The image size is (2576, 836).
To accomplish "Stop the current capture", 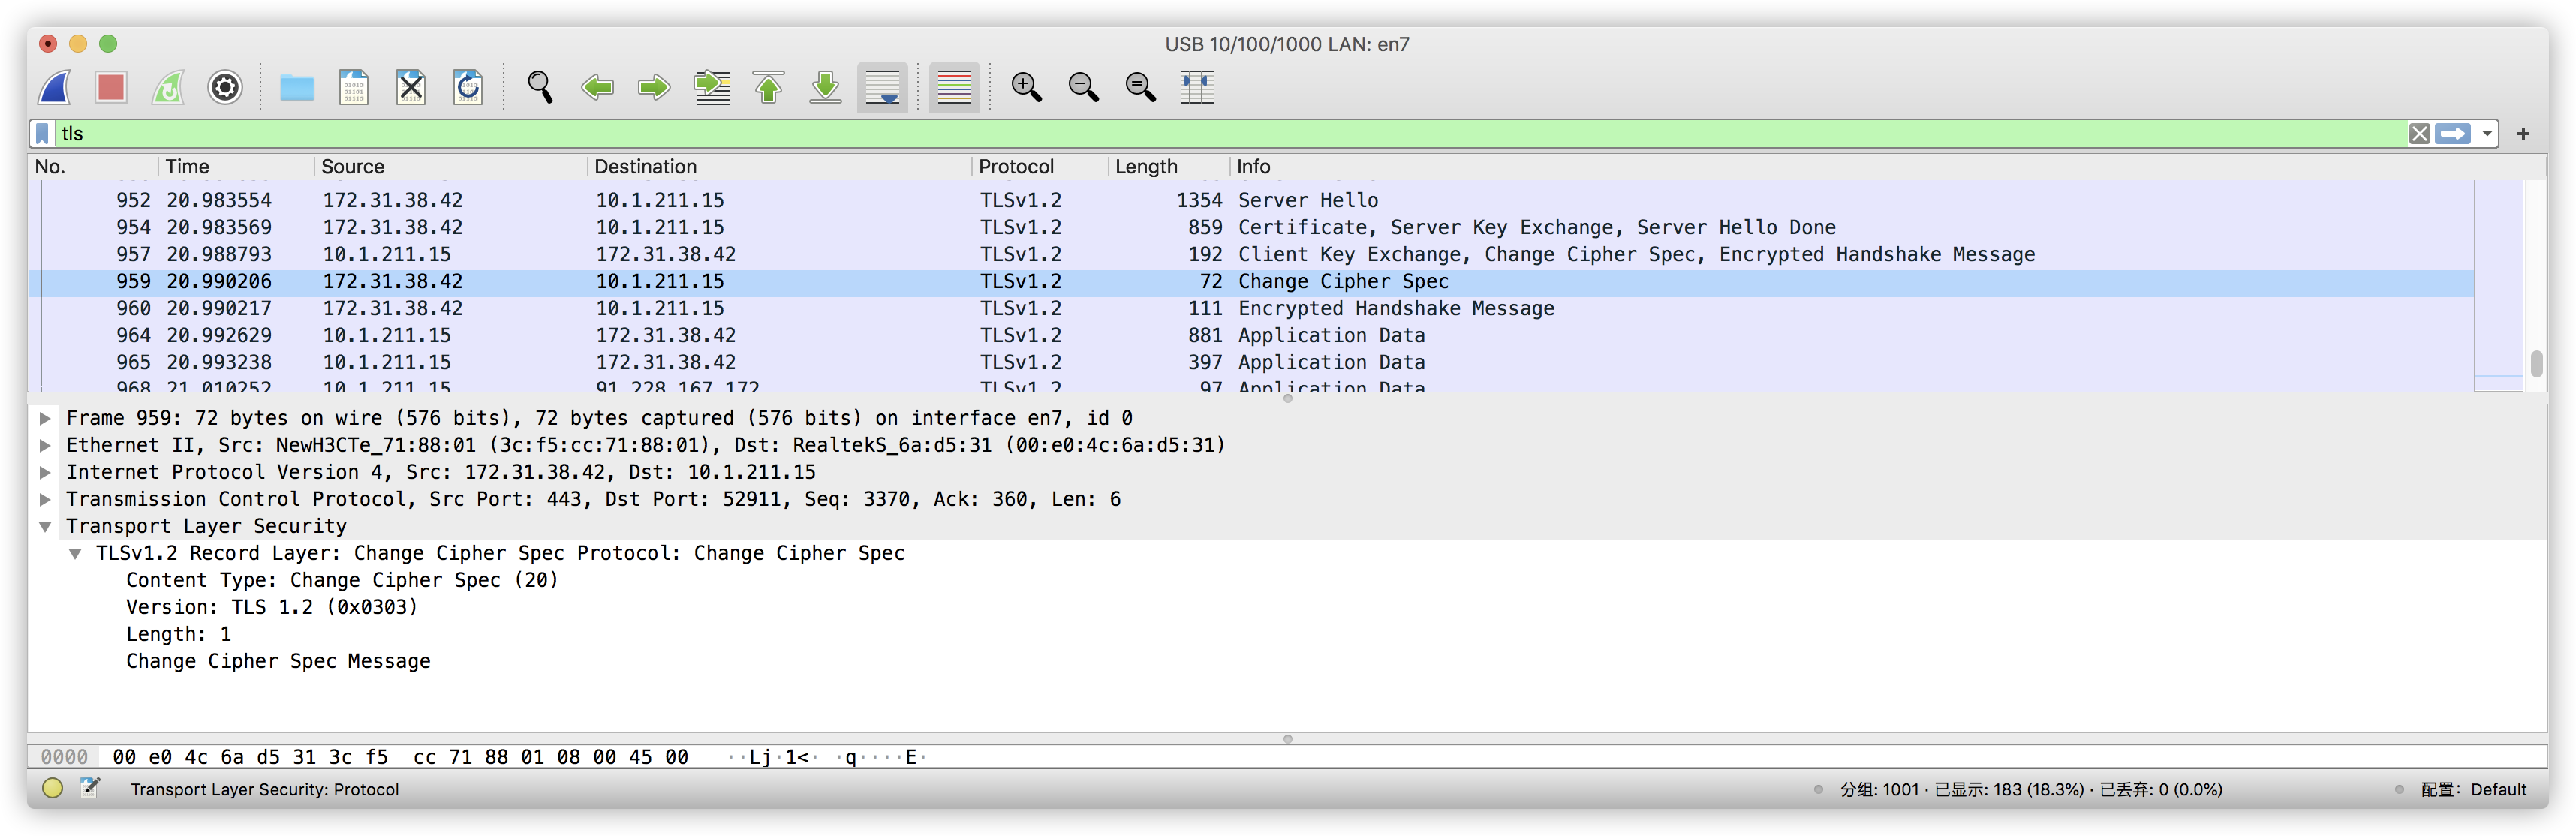I will [111, 88].
